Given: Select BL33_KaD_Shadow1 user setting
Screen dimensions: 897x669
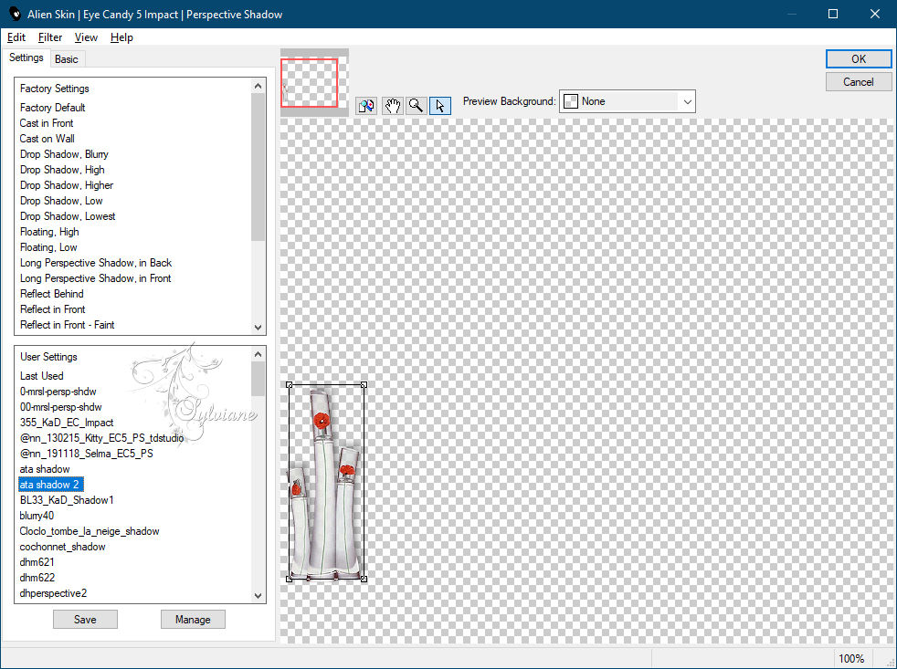Looking at the screenshot, I should 67,500.
